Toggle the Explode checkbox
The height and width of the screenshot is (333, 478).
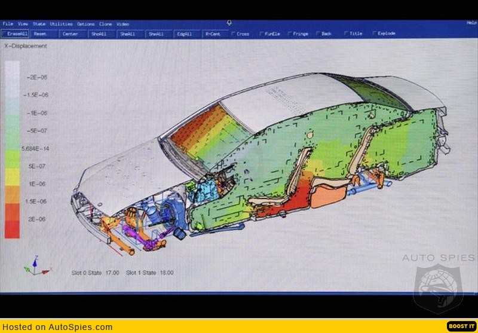click(375, 34)
